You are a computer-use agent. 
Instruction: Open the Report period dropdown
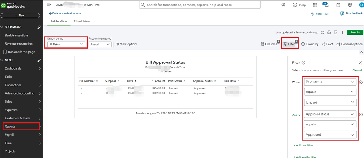point(66,45)
